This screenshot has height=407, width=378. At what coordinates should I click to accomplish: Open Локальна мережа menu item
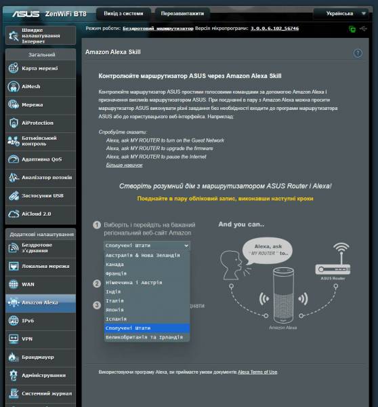click(41, 267)
